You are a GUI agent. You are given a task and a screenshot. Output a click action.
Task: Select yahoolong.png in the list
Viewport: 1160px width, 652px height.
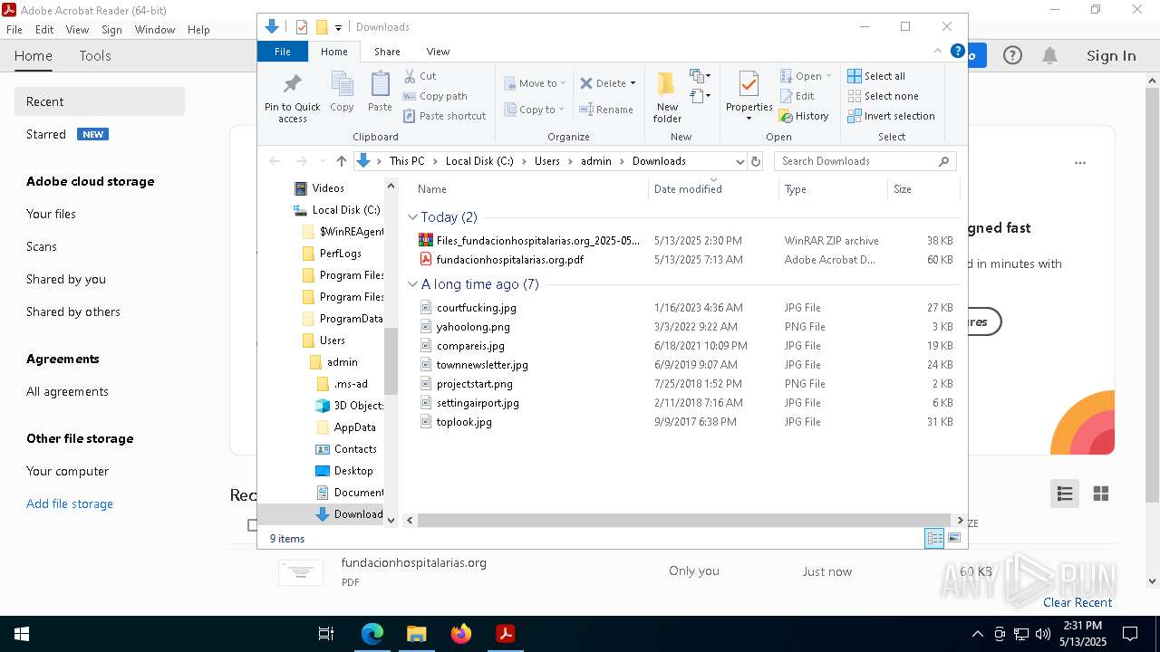pos(473,327)
